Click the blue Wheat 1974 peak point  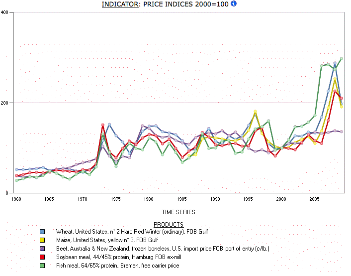pyautogui.click(x=109, y=125)
